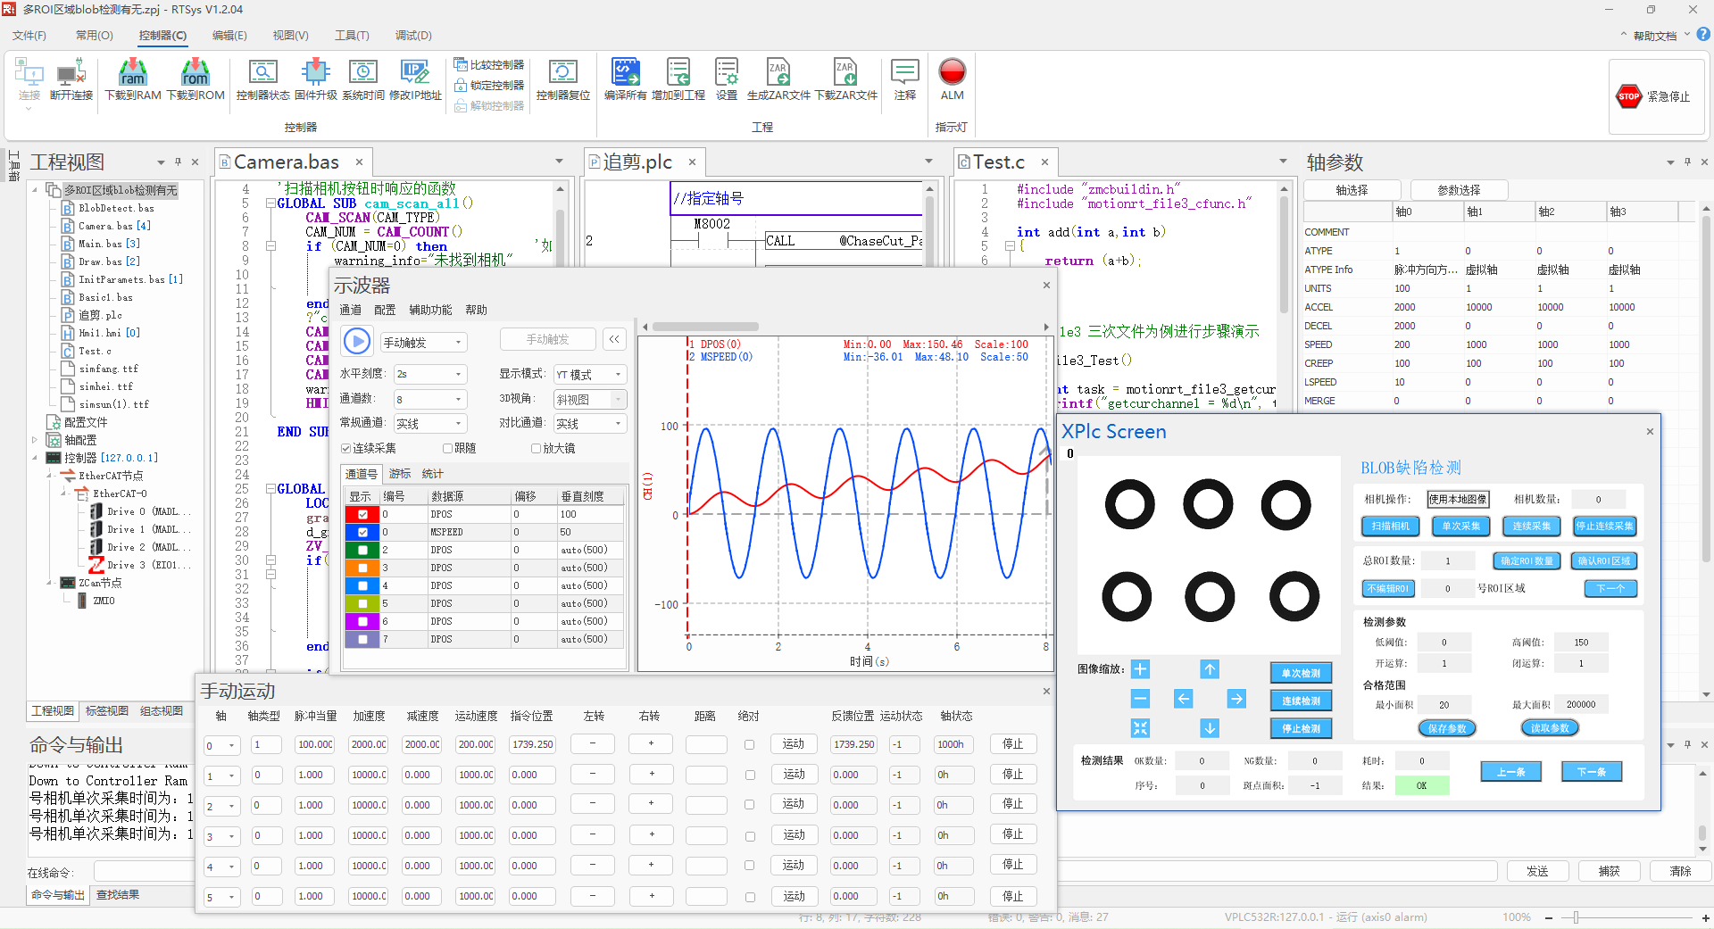Viewport: 1714px width, 929px height.
Task: Click the down arrow image pan button
Action: [1210, 728]
